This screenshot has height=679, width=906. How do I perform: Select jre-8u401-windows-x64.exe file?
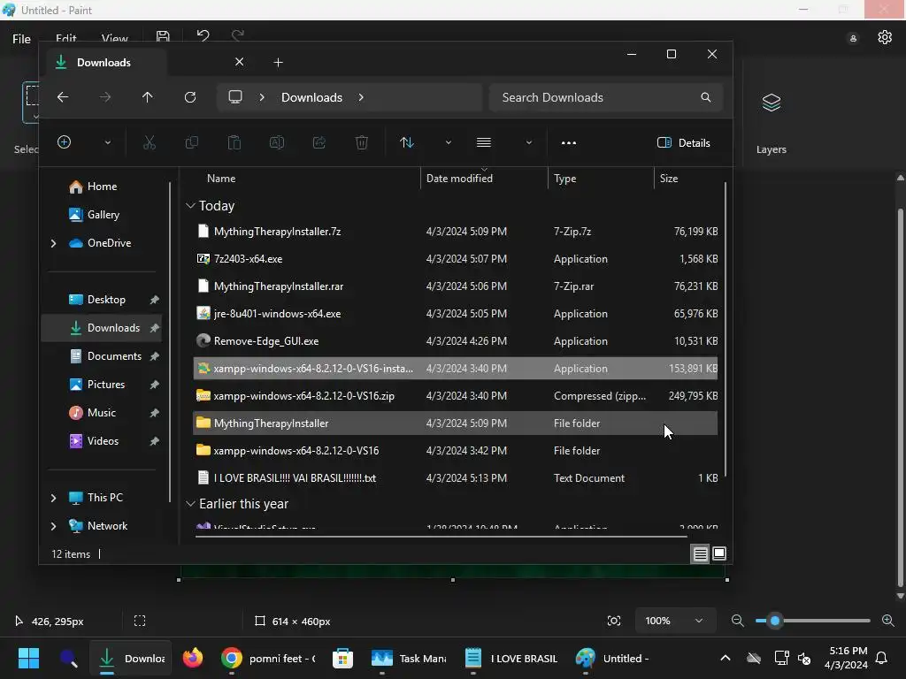pyautogui.click(x=456, y=314)
